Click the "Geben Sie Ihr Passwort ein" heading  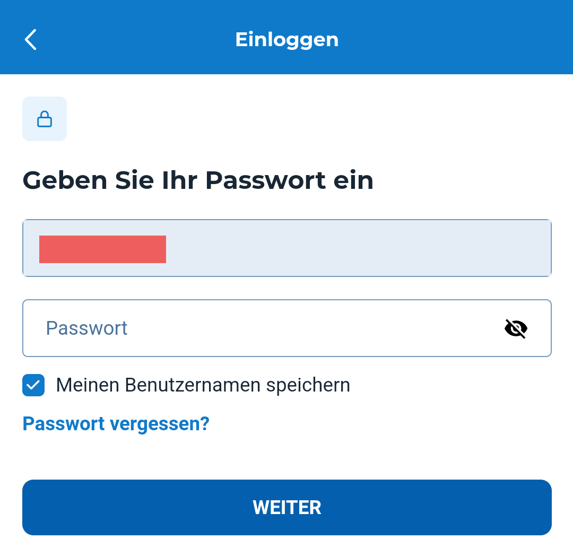pos(198,180)
